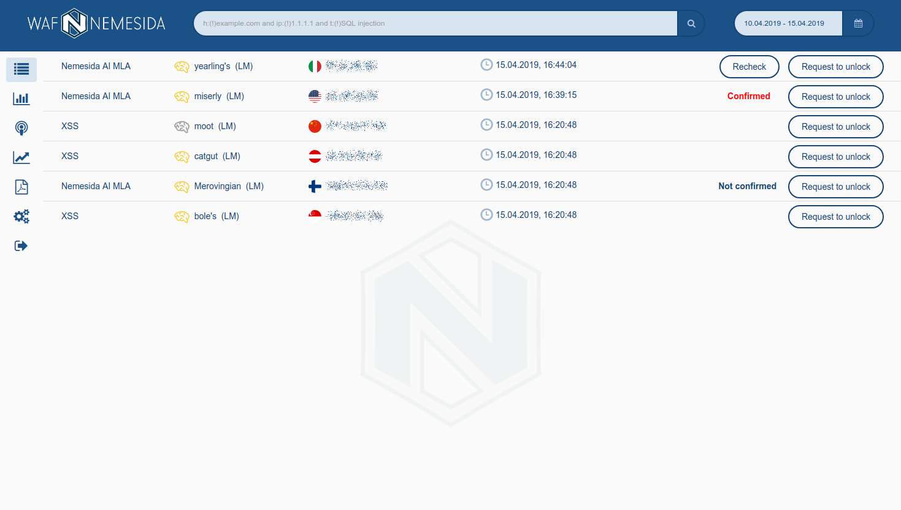Click the brain icon beside catgut
Image resolution: width=901 pixels, height=510 pixels.
click(182, 156)
